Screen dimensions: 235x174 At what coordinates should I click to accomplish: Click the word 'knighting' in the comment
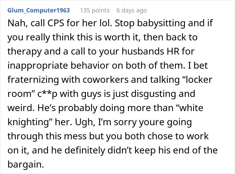pos(28,122)
